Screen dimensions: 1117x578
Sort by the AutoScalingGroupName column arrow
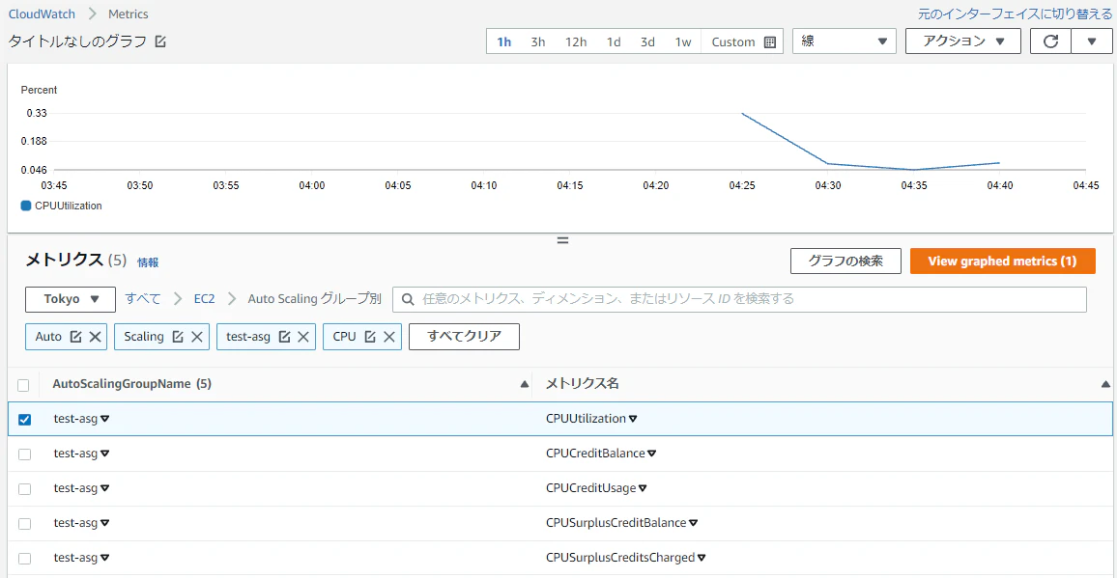click(x=525, y=384)
